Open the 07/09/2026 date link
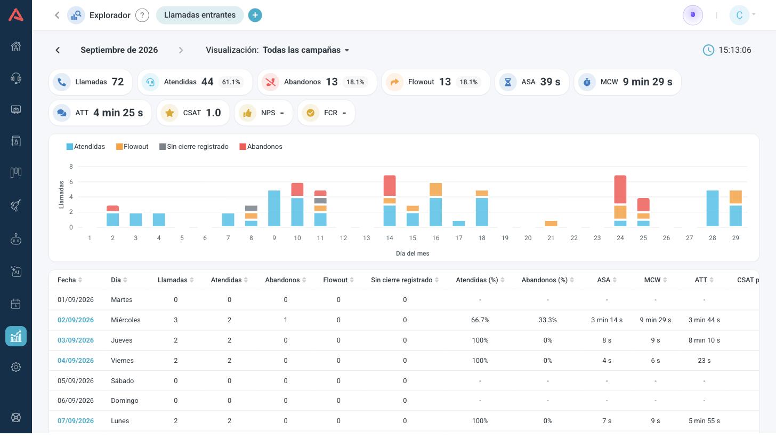Image resolution: width=776 pixels, height=437 pixels. [76, 421]
